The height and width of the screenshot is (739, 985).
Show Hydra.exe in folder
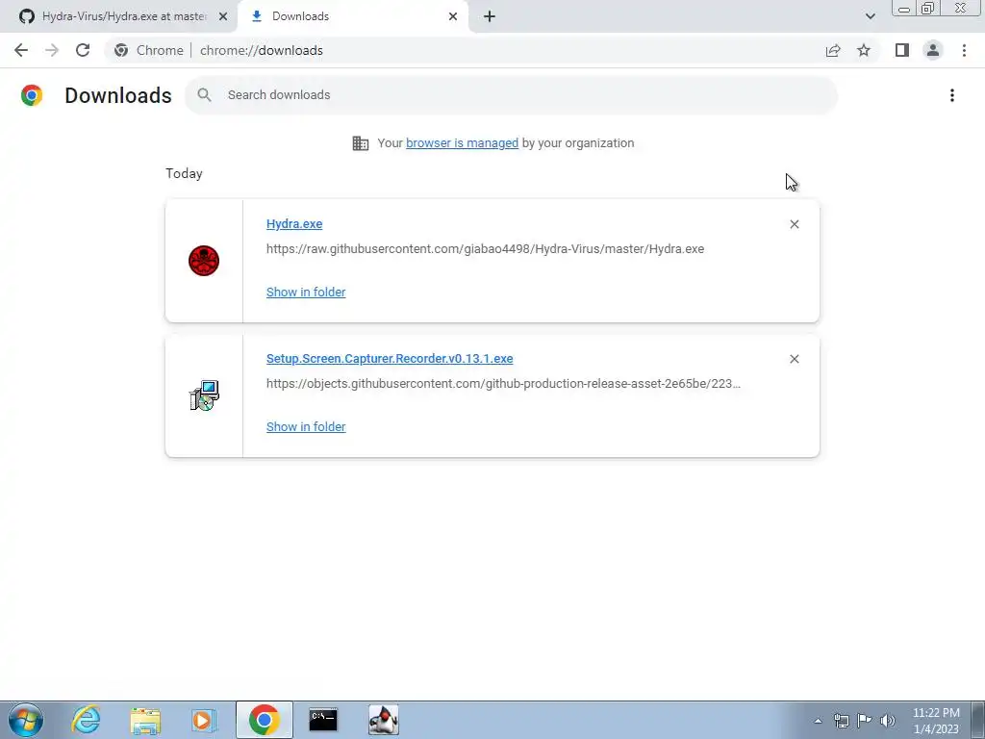pos(306,292)
